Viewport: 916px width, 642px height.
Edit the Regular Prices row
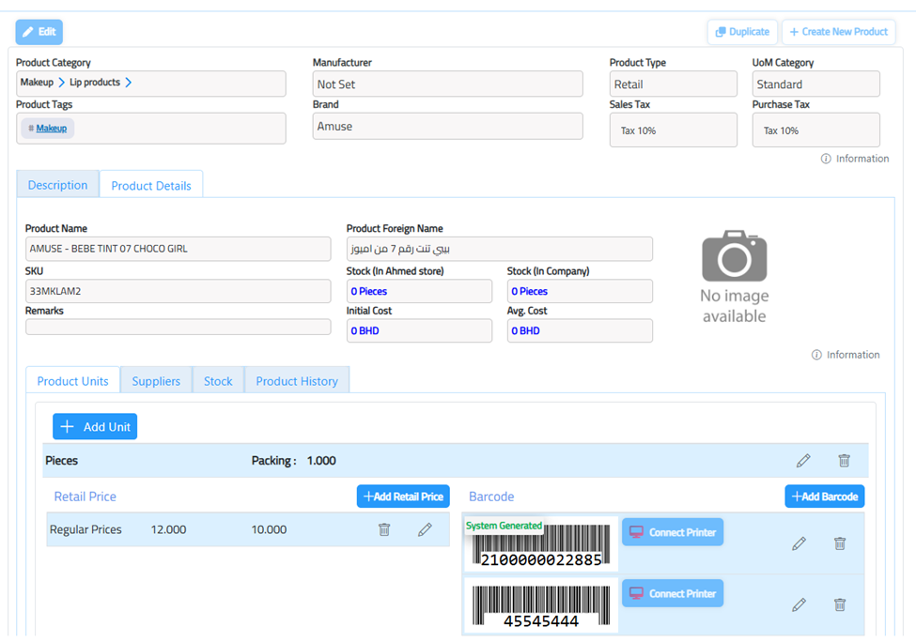[425, 530]
